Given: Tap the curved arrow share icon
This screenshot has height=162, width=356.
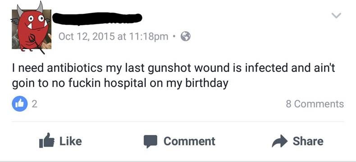Looking at the screenshot, I should tap(280, 141).
